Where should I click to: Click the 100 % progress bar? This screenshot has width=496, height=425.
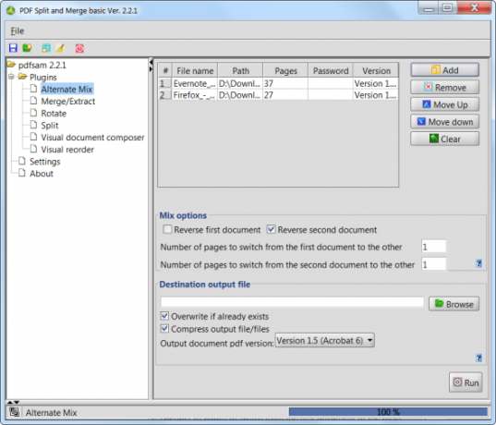(388, 412)
